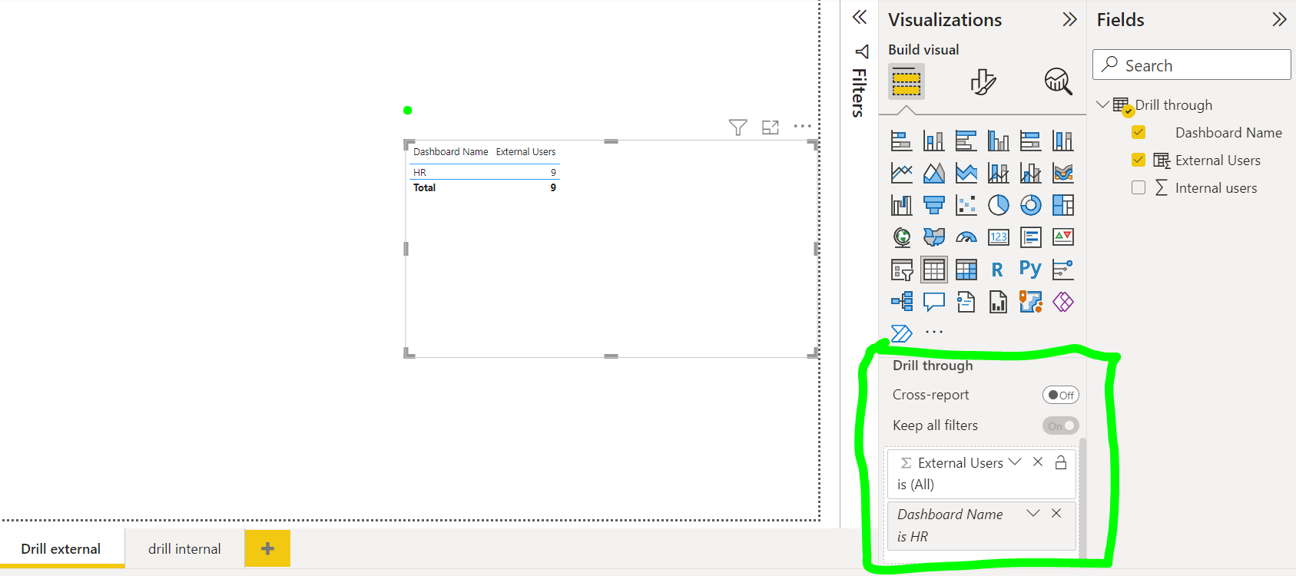Select the Funnel chart visual
The image size is (1296, 576).
click(934, 205)
